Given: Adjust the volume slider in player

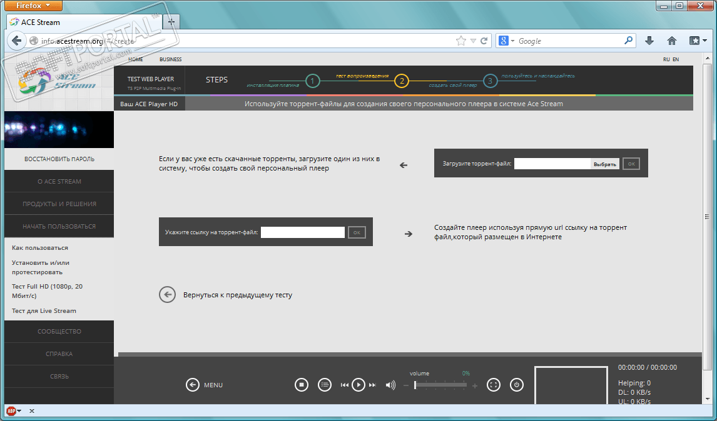Looking at the screenshot, I should coord(440,385).
